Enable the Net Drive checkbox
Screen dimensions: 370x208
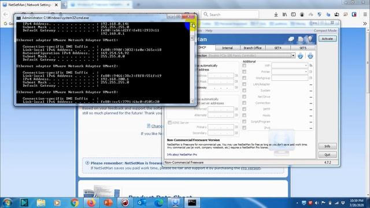click(244, 96)
